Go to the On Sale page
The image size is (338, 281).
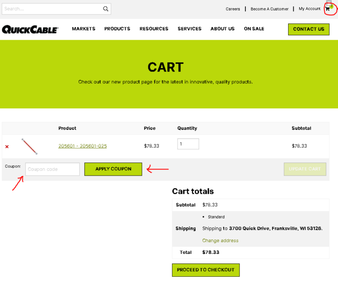coord(254,29)
